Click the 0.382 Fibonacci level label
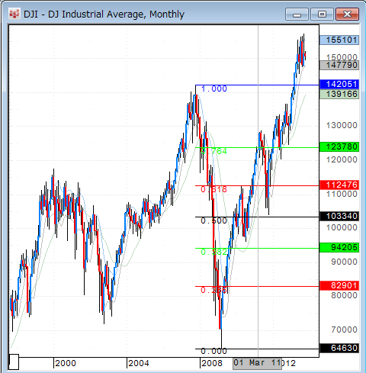This screenshot has height=373, width=366. point(213,252)
